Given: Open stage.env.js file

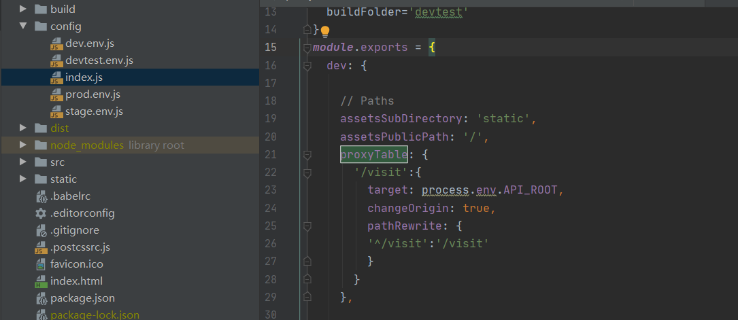Looking at the screenshot, I should tap(94, 111).
